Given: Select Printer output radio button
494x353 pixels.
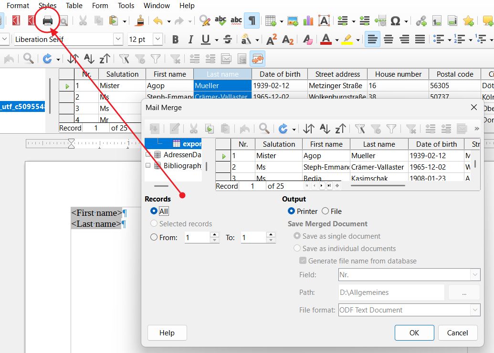Looking at the screenshot, I should click(x=292, y=211).
